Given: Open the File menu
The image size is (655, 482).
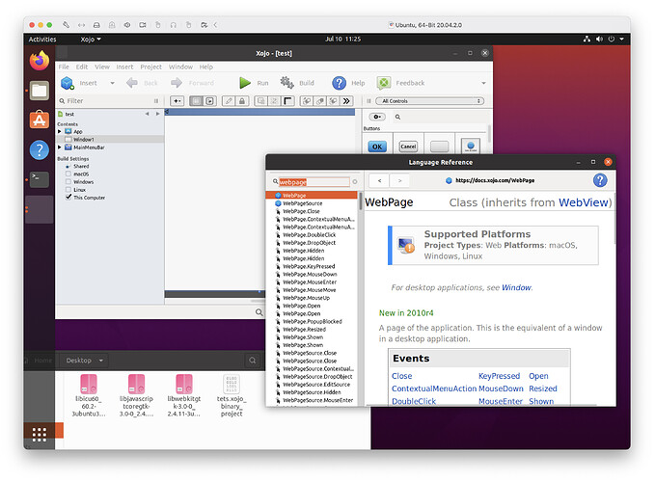Looking at the screenshot, I should [64, 67].
